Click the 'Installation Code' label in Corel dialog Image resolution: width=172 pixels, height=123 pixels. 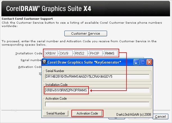point(29,53)
